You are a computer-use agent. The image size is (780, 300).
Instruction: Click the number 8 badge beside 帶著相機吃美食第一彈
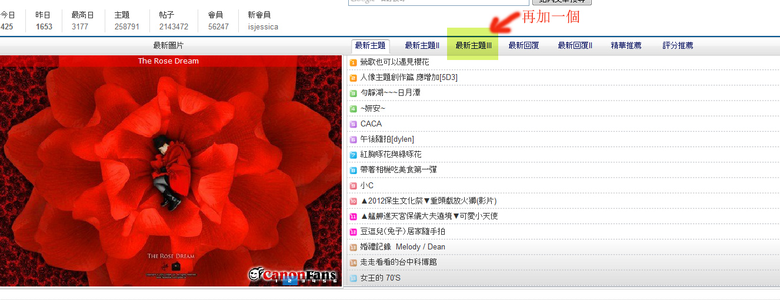point(353,170)
